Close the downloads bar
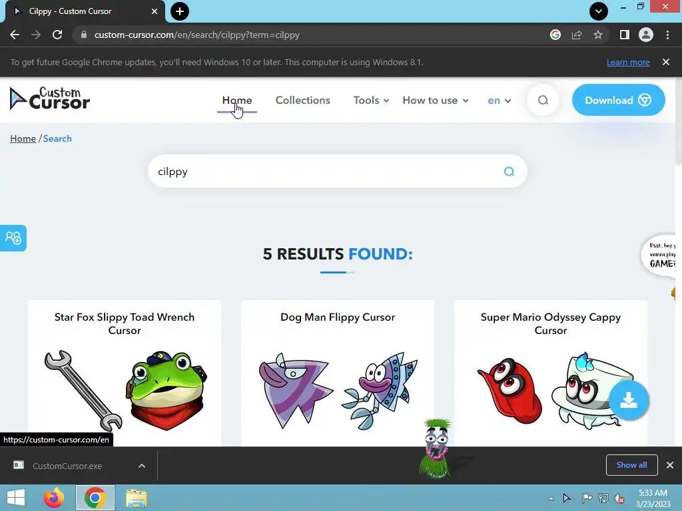 coord(670,465)
